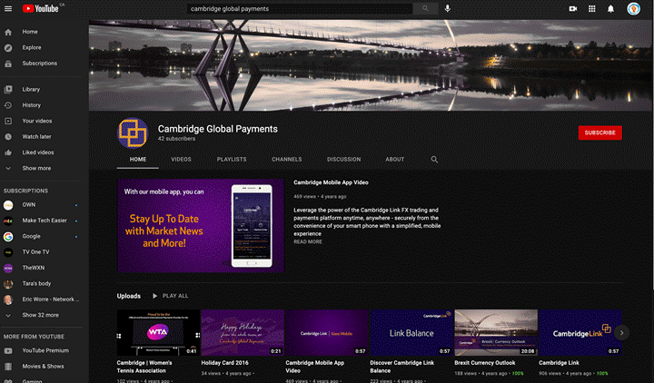Click PLAY ALL for uploads
Image resolution: width=654 pixels, height=383 pixels.
[x=170, y=296]
